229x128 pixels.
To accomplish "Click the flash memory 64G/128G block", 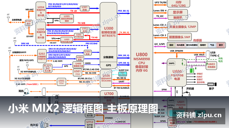I will [x=178, y=4].
